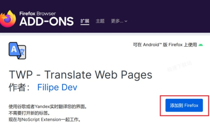Open the 主题 tab
This screenshot has width=210, height=130.
pyautogui.click(x=100, y=21)
